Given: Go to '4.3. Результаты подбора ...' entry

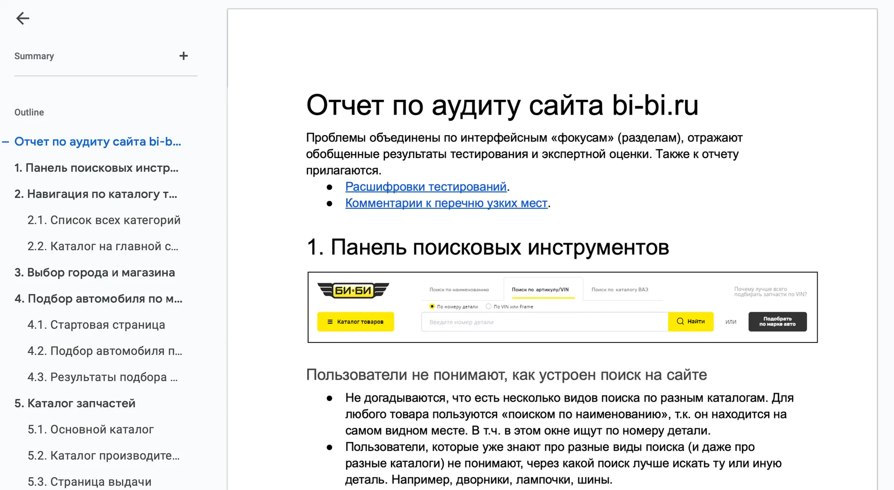Looking at the screenshot, I should point(102,377).
